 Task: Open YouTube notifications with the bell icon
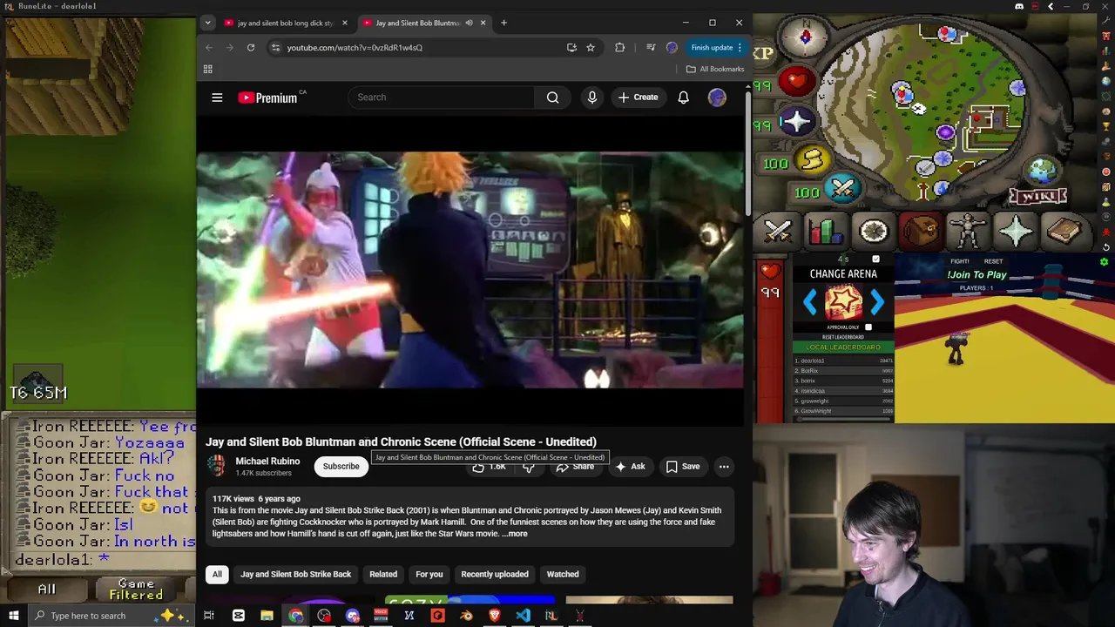point(683,98)
